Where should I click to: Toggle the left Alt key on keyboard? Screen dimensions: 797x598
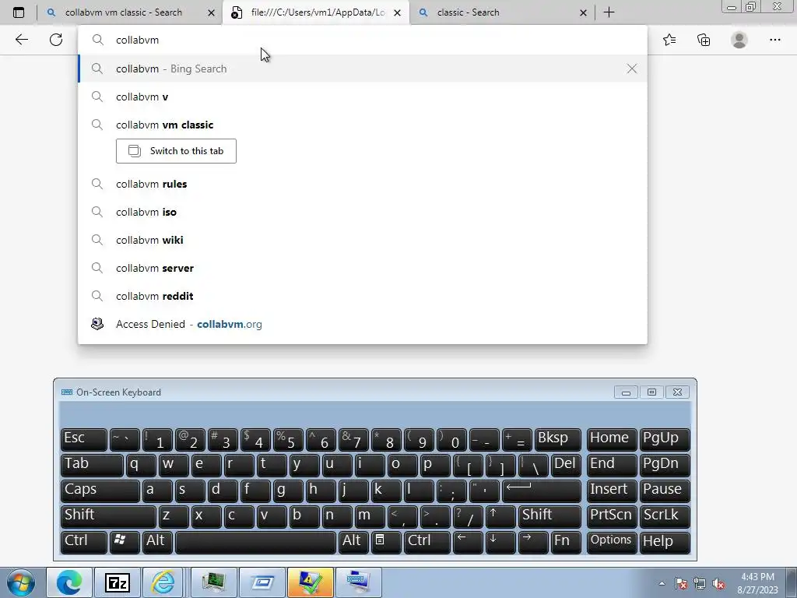[x=157, y=542]
